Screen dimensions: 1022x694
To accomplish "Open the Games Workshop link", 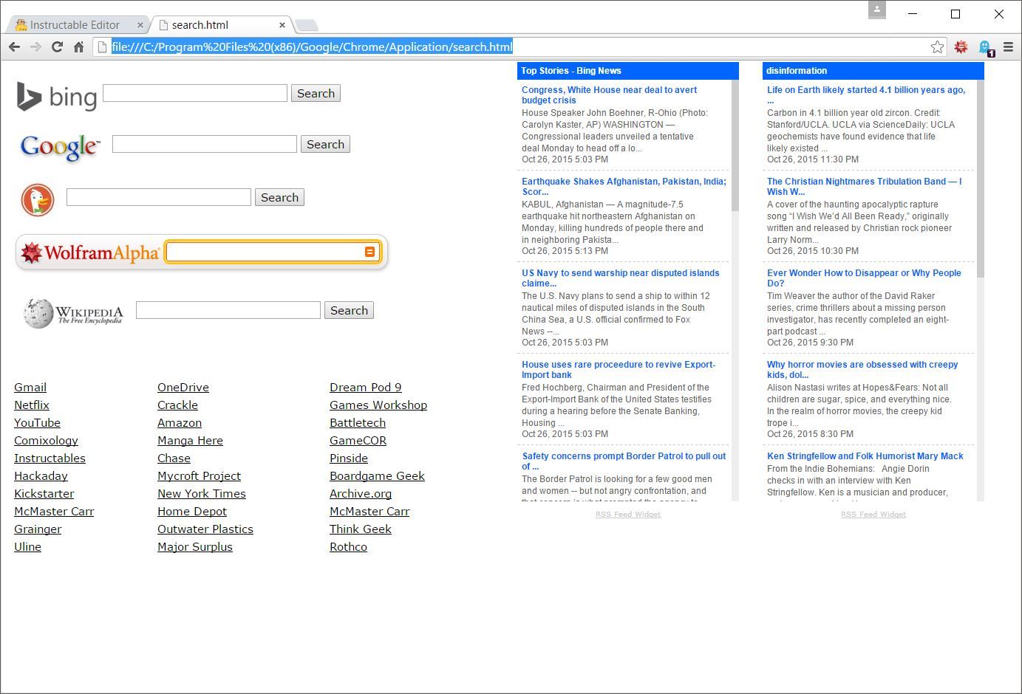I will coord(378,405).
